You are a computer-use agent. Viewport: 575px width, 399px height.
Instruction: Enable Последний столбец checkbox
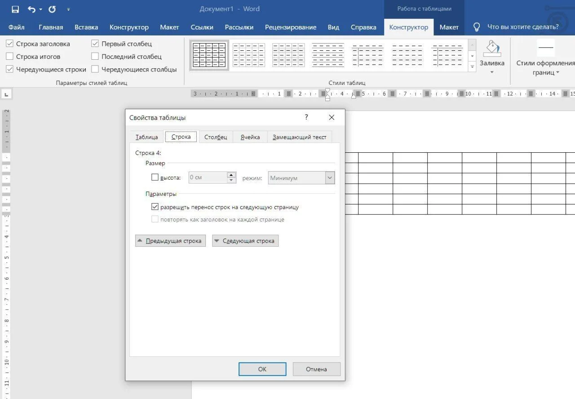pyautogui.click(x=95, y=56)
